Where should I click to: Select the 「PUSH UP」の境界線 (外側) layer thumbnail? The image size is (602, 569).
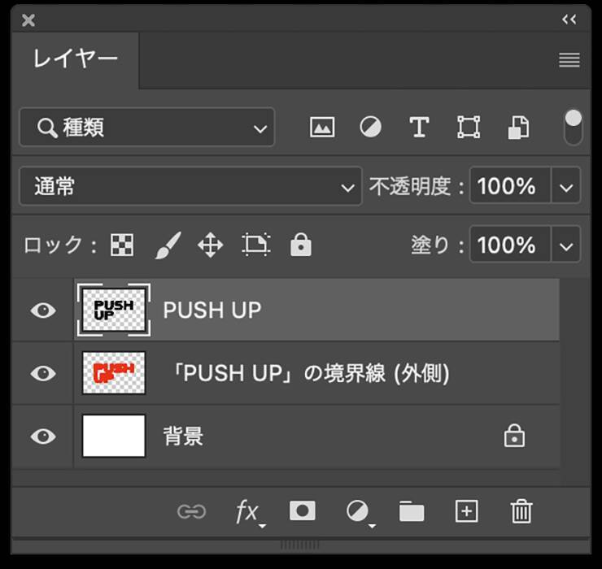click(114, 373)
